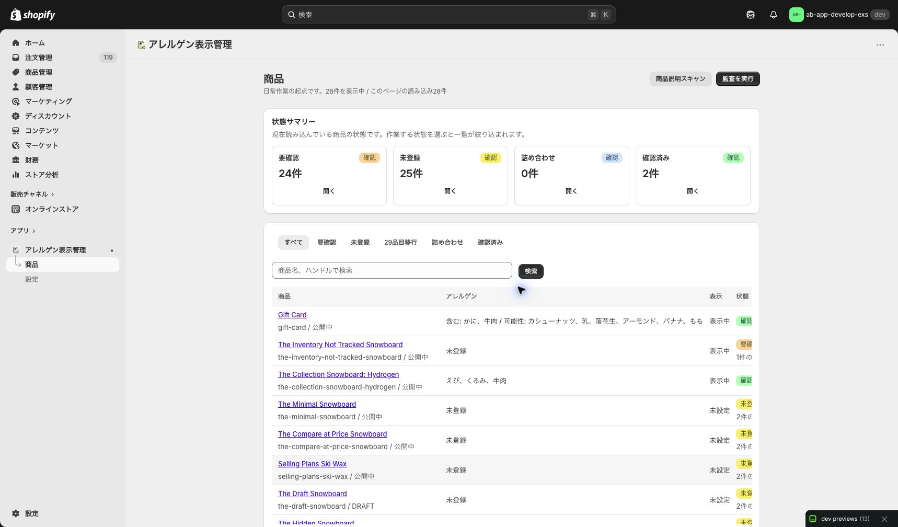Viewport: 898px width, 527px height.
Task: Click the マーケティング target icon
Action: click(x=16, y=101)
